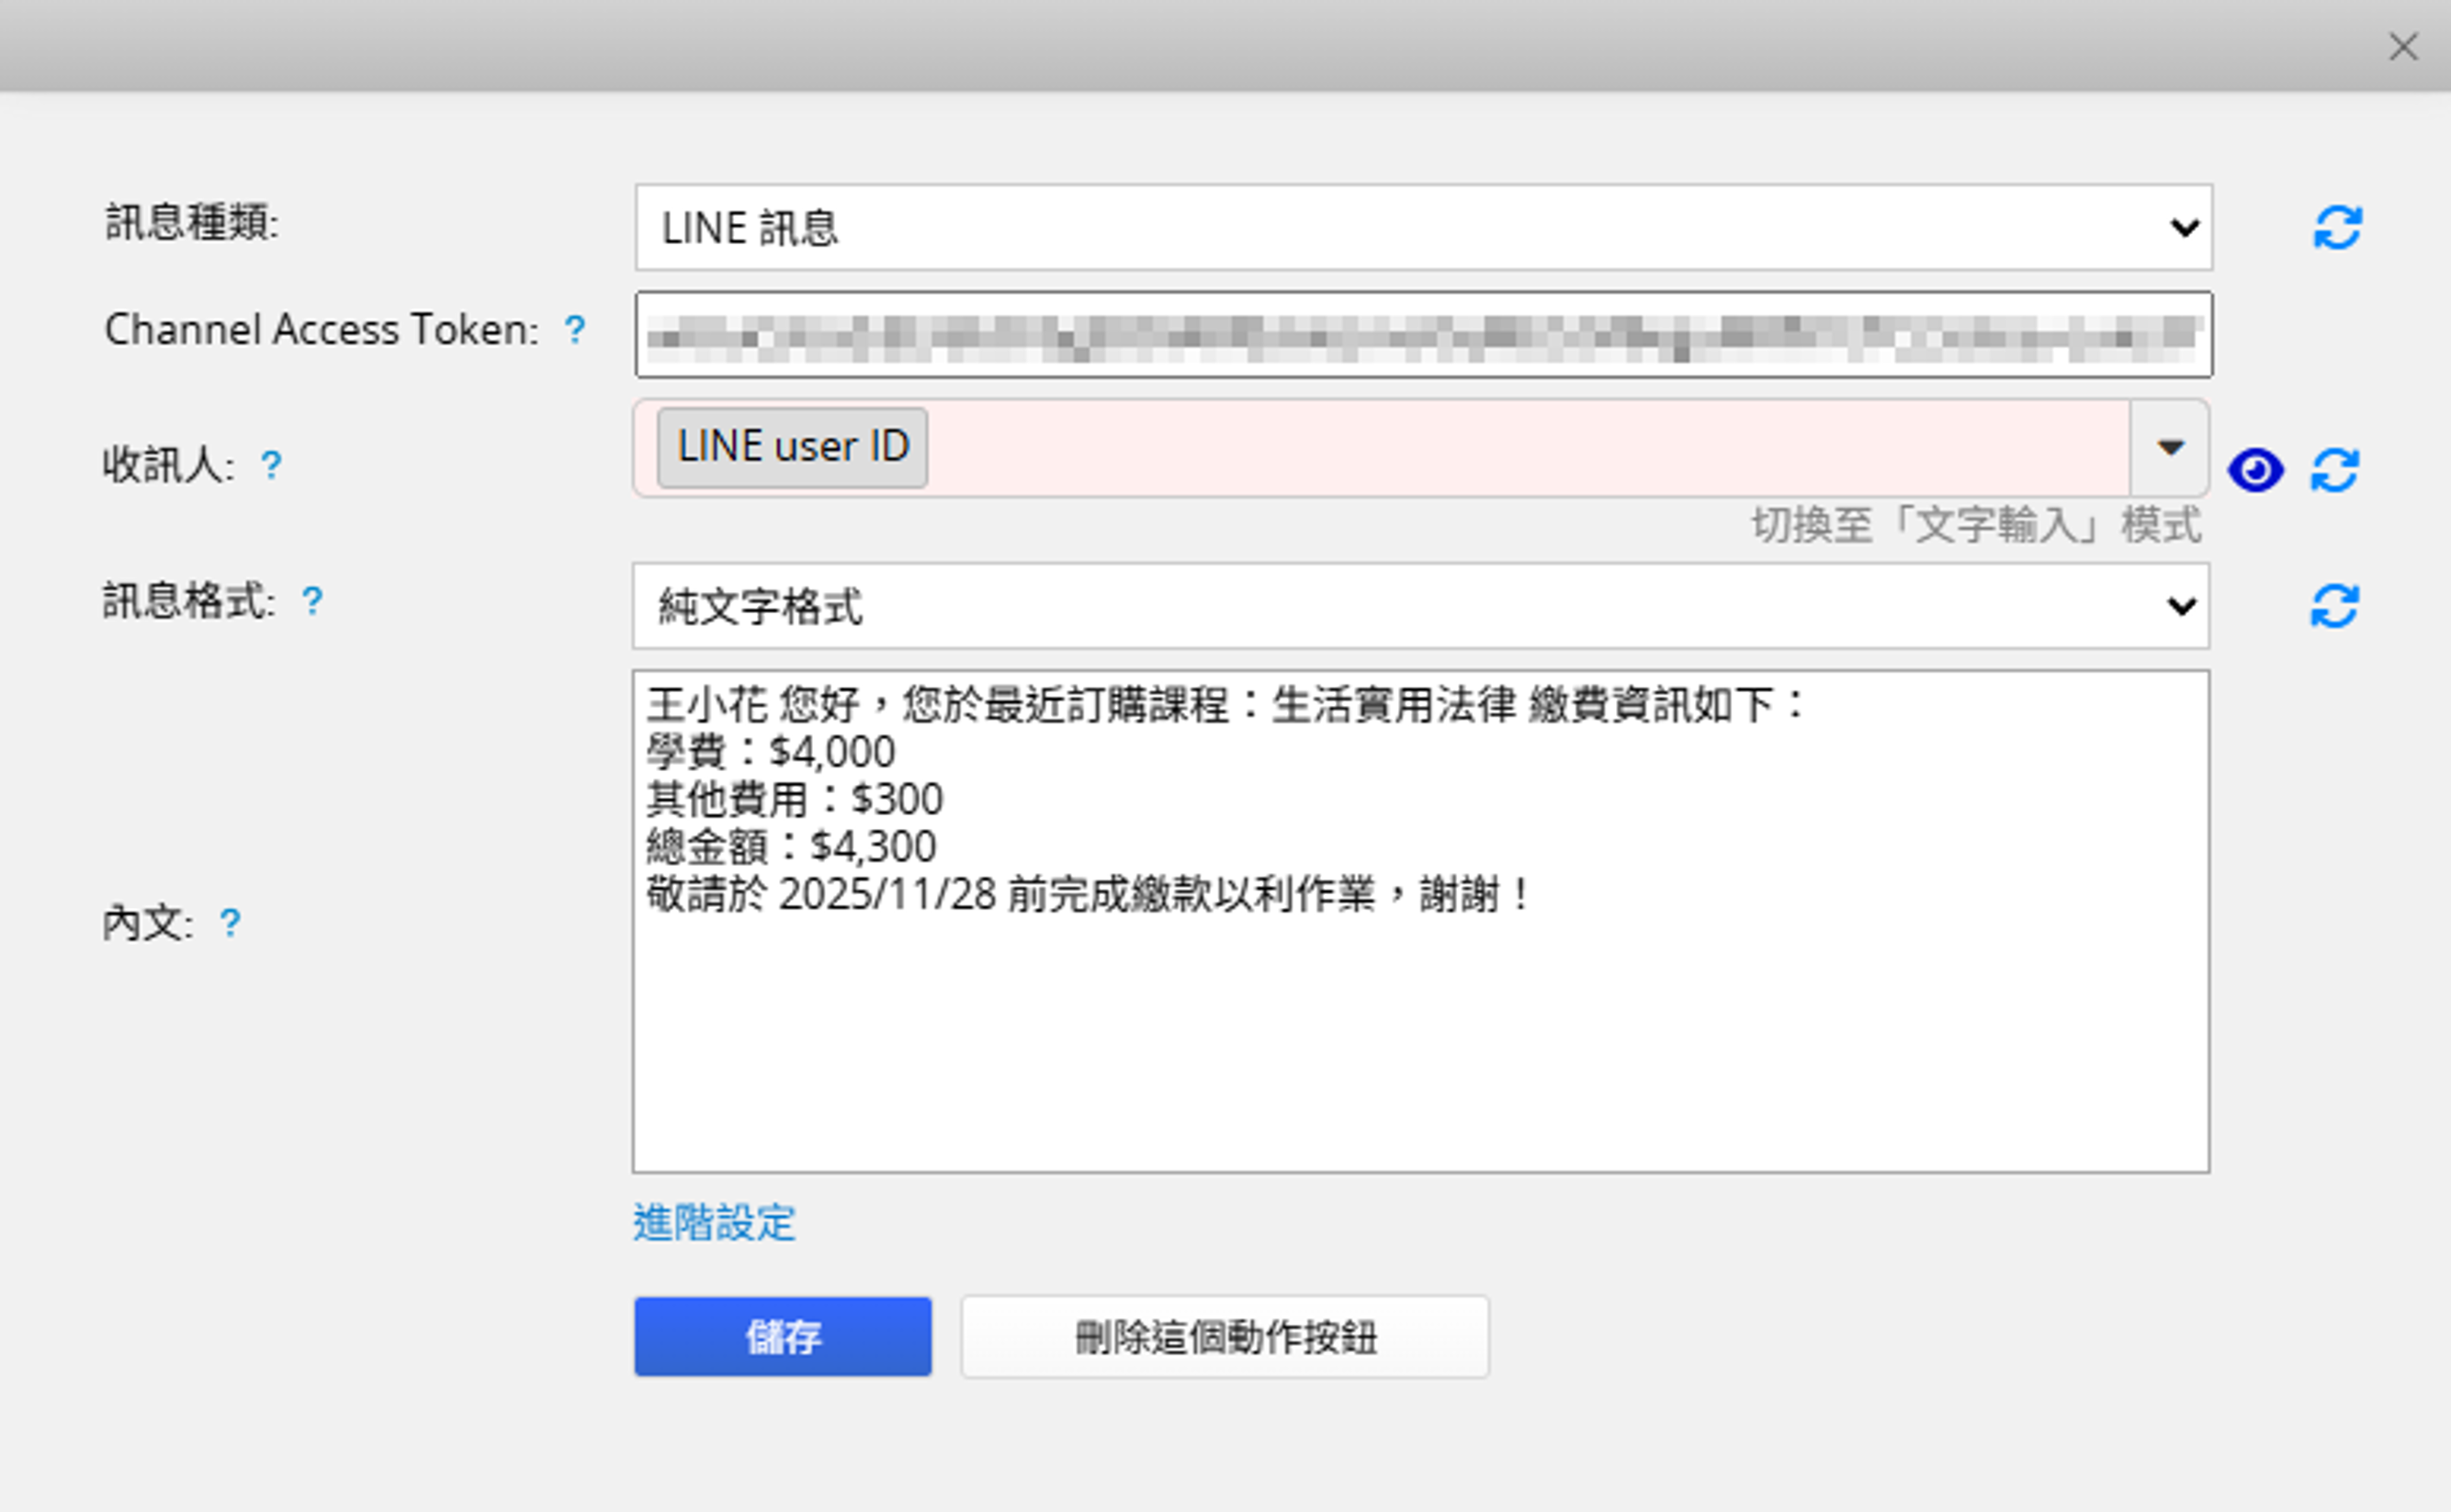Screen dimensions: 2451x1512
Task: Toggle the eye icon beside recipient field
Action: 2255,470
